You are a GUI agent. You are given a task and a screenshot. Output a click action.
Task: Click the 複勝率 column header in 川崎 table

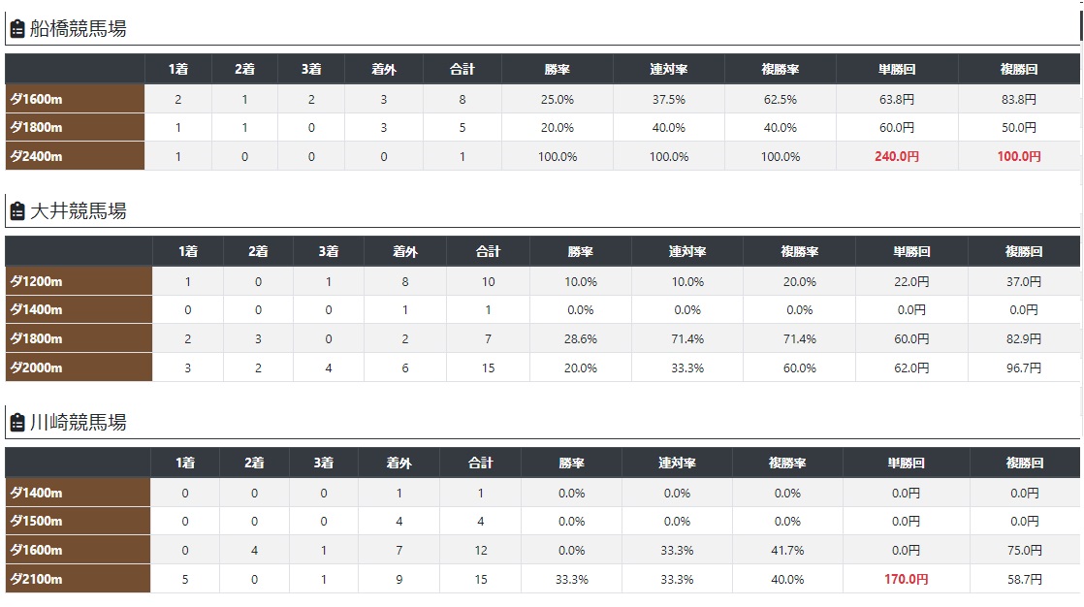[786, 463]
